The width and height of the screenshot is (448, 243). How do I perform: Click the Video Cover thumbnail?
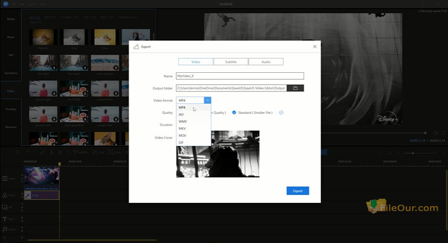(218, 154)
